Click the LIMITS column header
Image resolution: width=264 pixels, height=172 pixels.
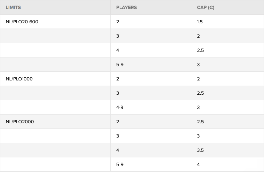pos(13,7)
